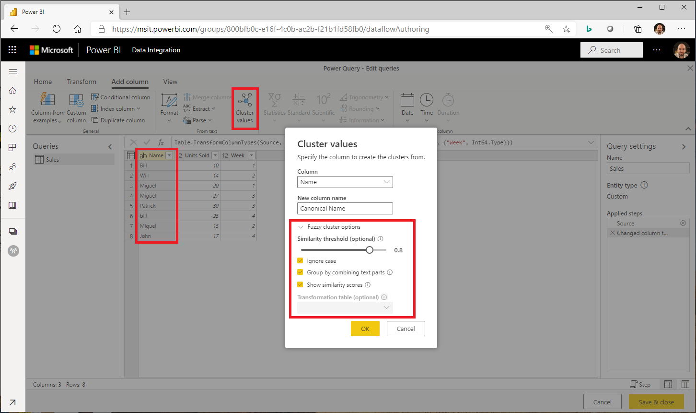Open the Date column tool

[x=407, y=108]
